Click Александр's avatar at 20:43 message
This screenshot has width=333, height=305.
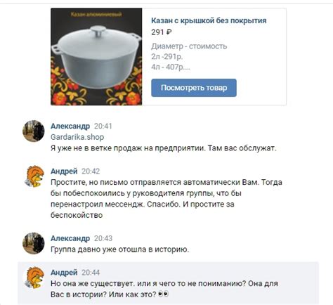(x=34, y=243)
